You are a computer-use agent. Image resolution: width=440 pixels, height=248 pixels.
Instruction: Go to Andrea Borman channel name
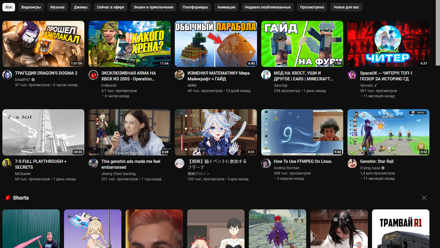coord(287,168)
